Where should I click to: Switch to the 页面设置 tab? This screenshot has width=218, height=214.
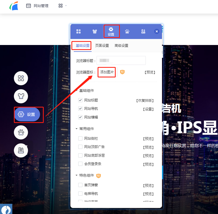pos(102,46)
